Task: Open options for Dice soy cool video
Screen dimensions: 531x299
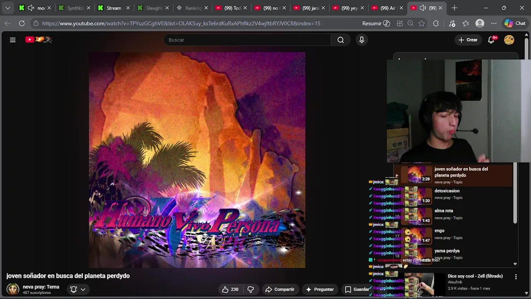Action: click(516, 277)
